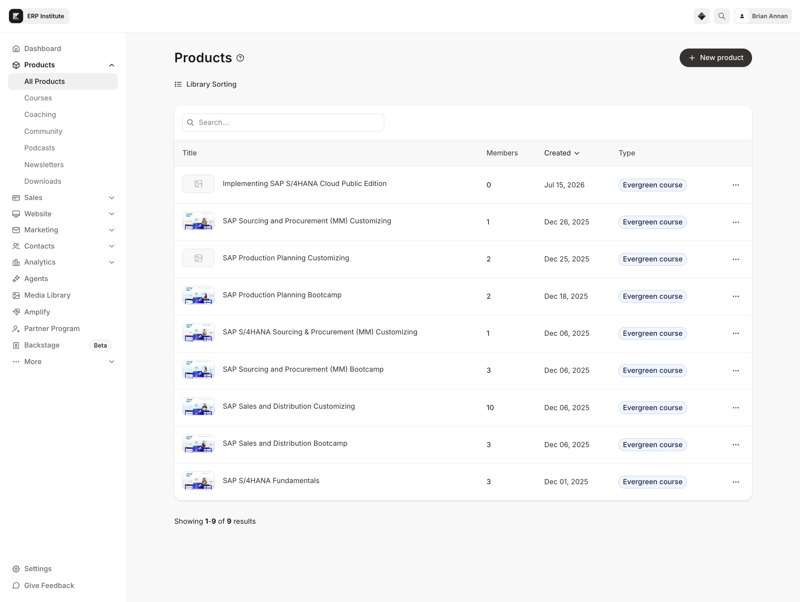Open more options for SAP S/4HANA Fundamentals
Screen dimensions: 800x602
(735, 482)
